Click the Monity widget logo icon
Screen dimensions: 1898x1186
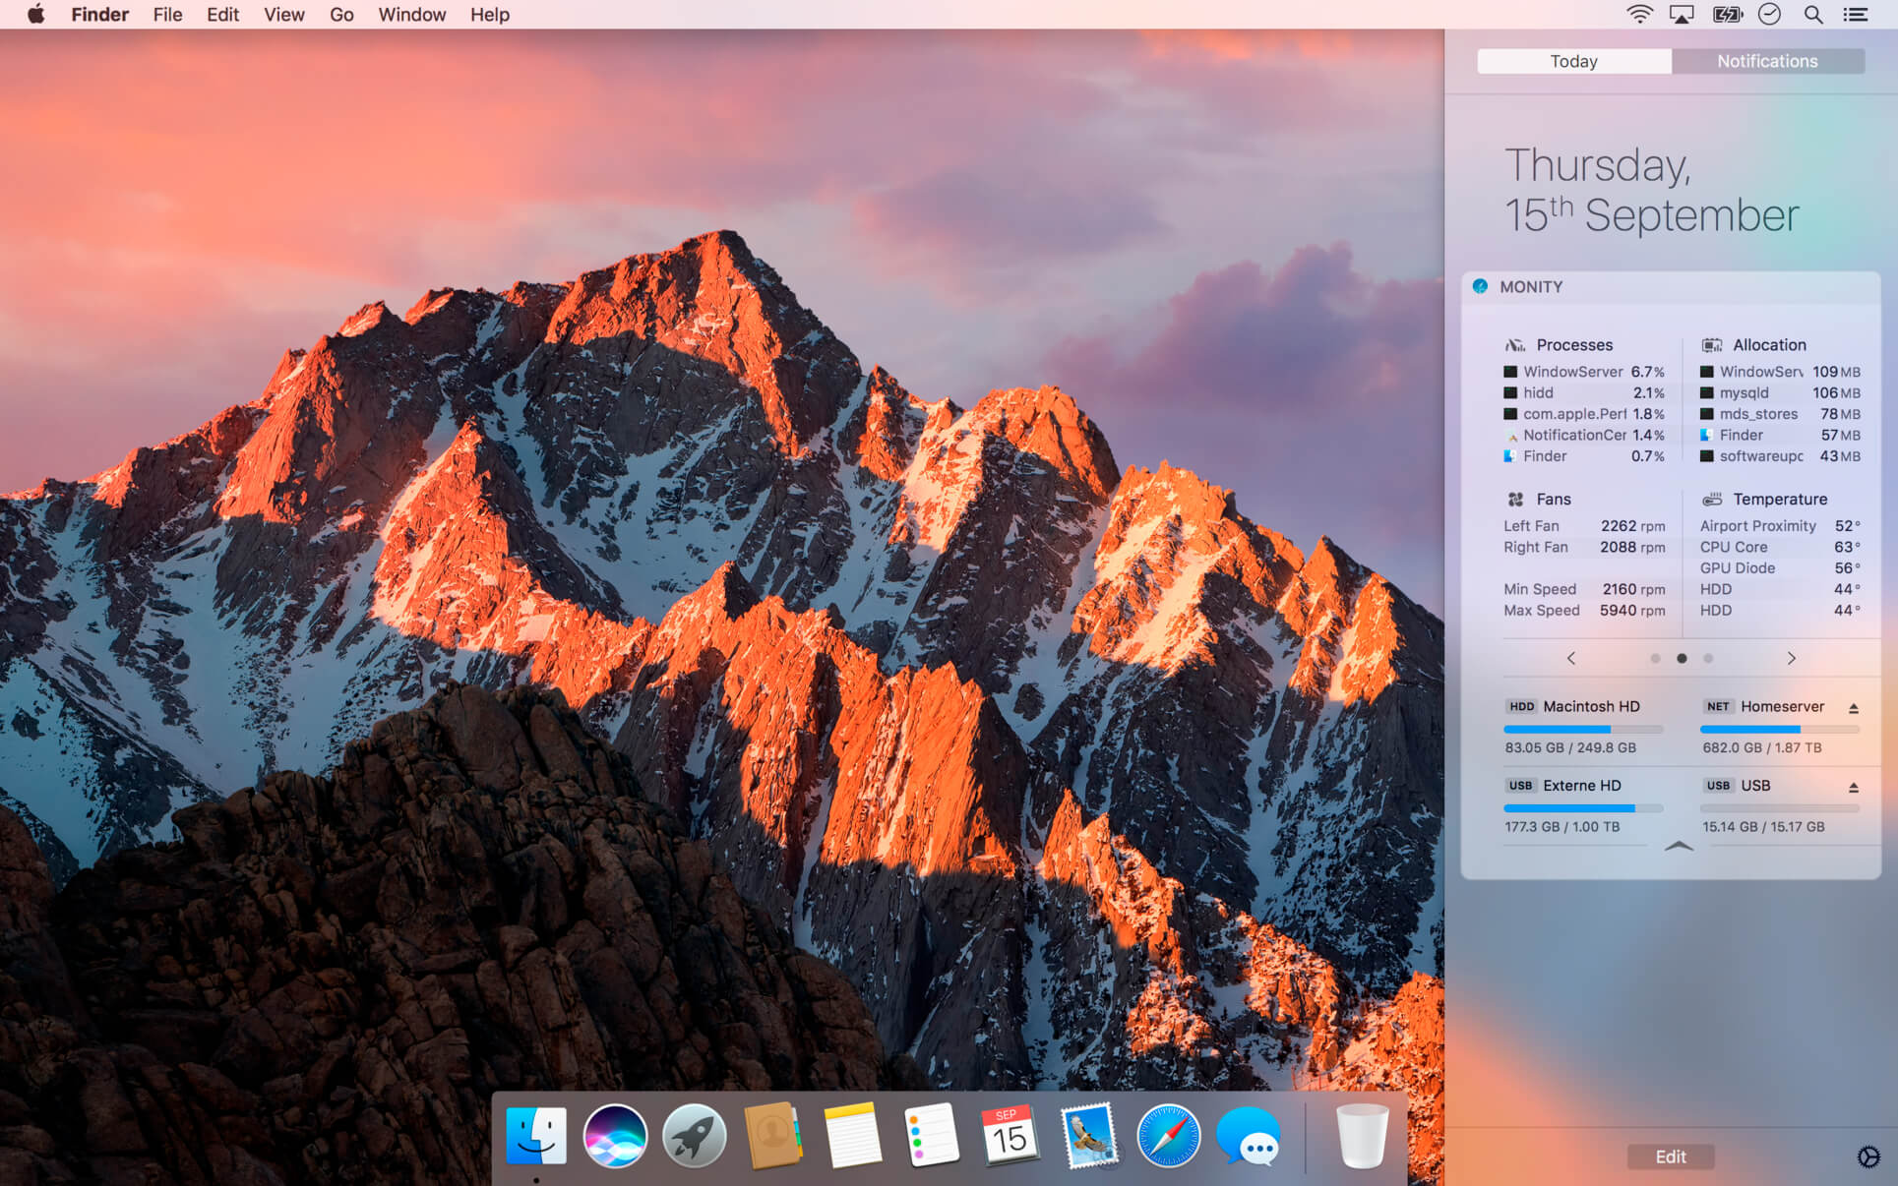coord(1480,286)
